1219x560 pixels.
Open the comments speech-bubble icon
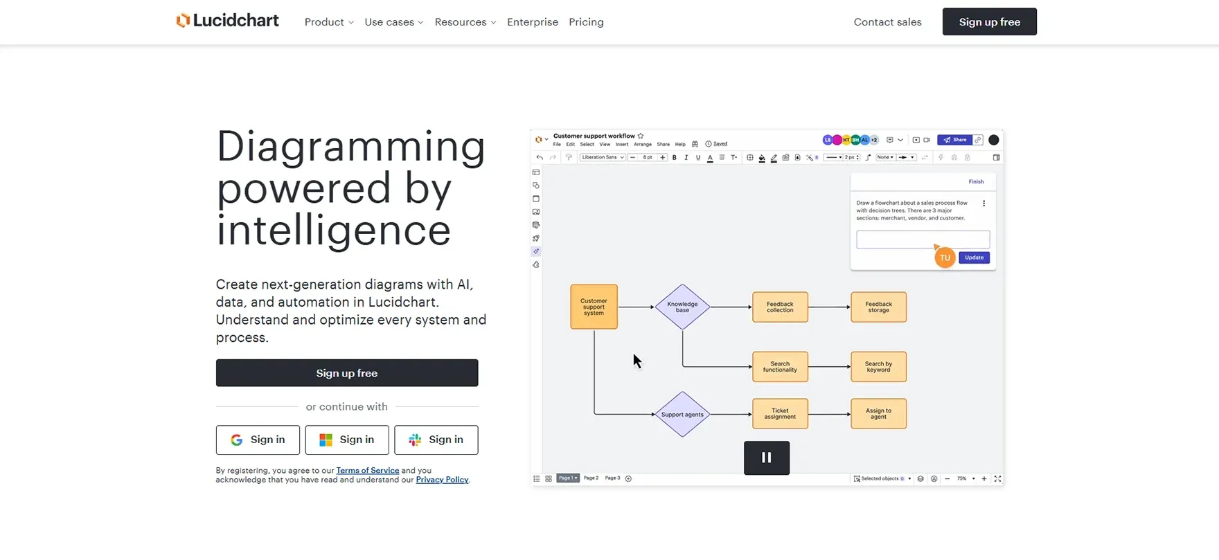tap(890, 140)
